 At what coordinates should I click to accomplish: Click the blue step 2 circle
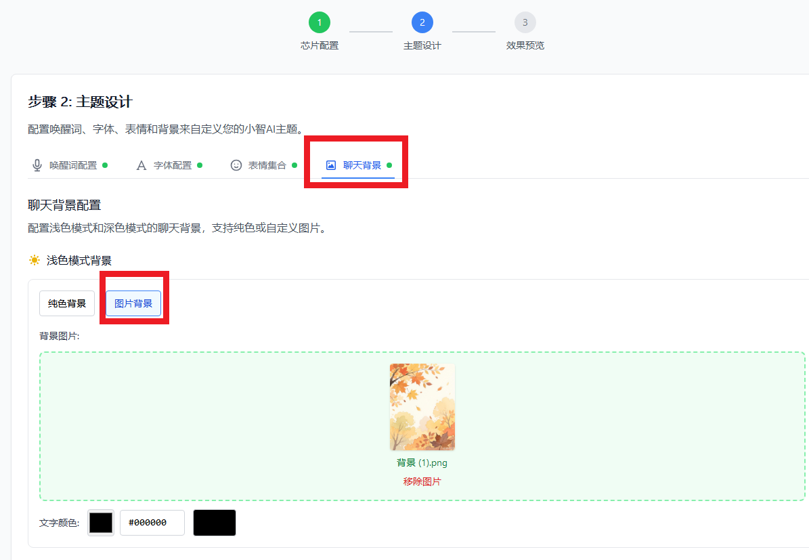click(422, 22)
